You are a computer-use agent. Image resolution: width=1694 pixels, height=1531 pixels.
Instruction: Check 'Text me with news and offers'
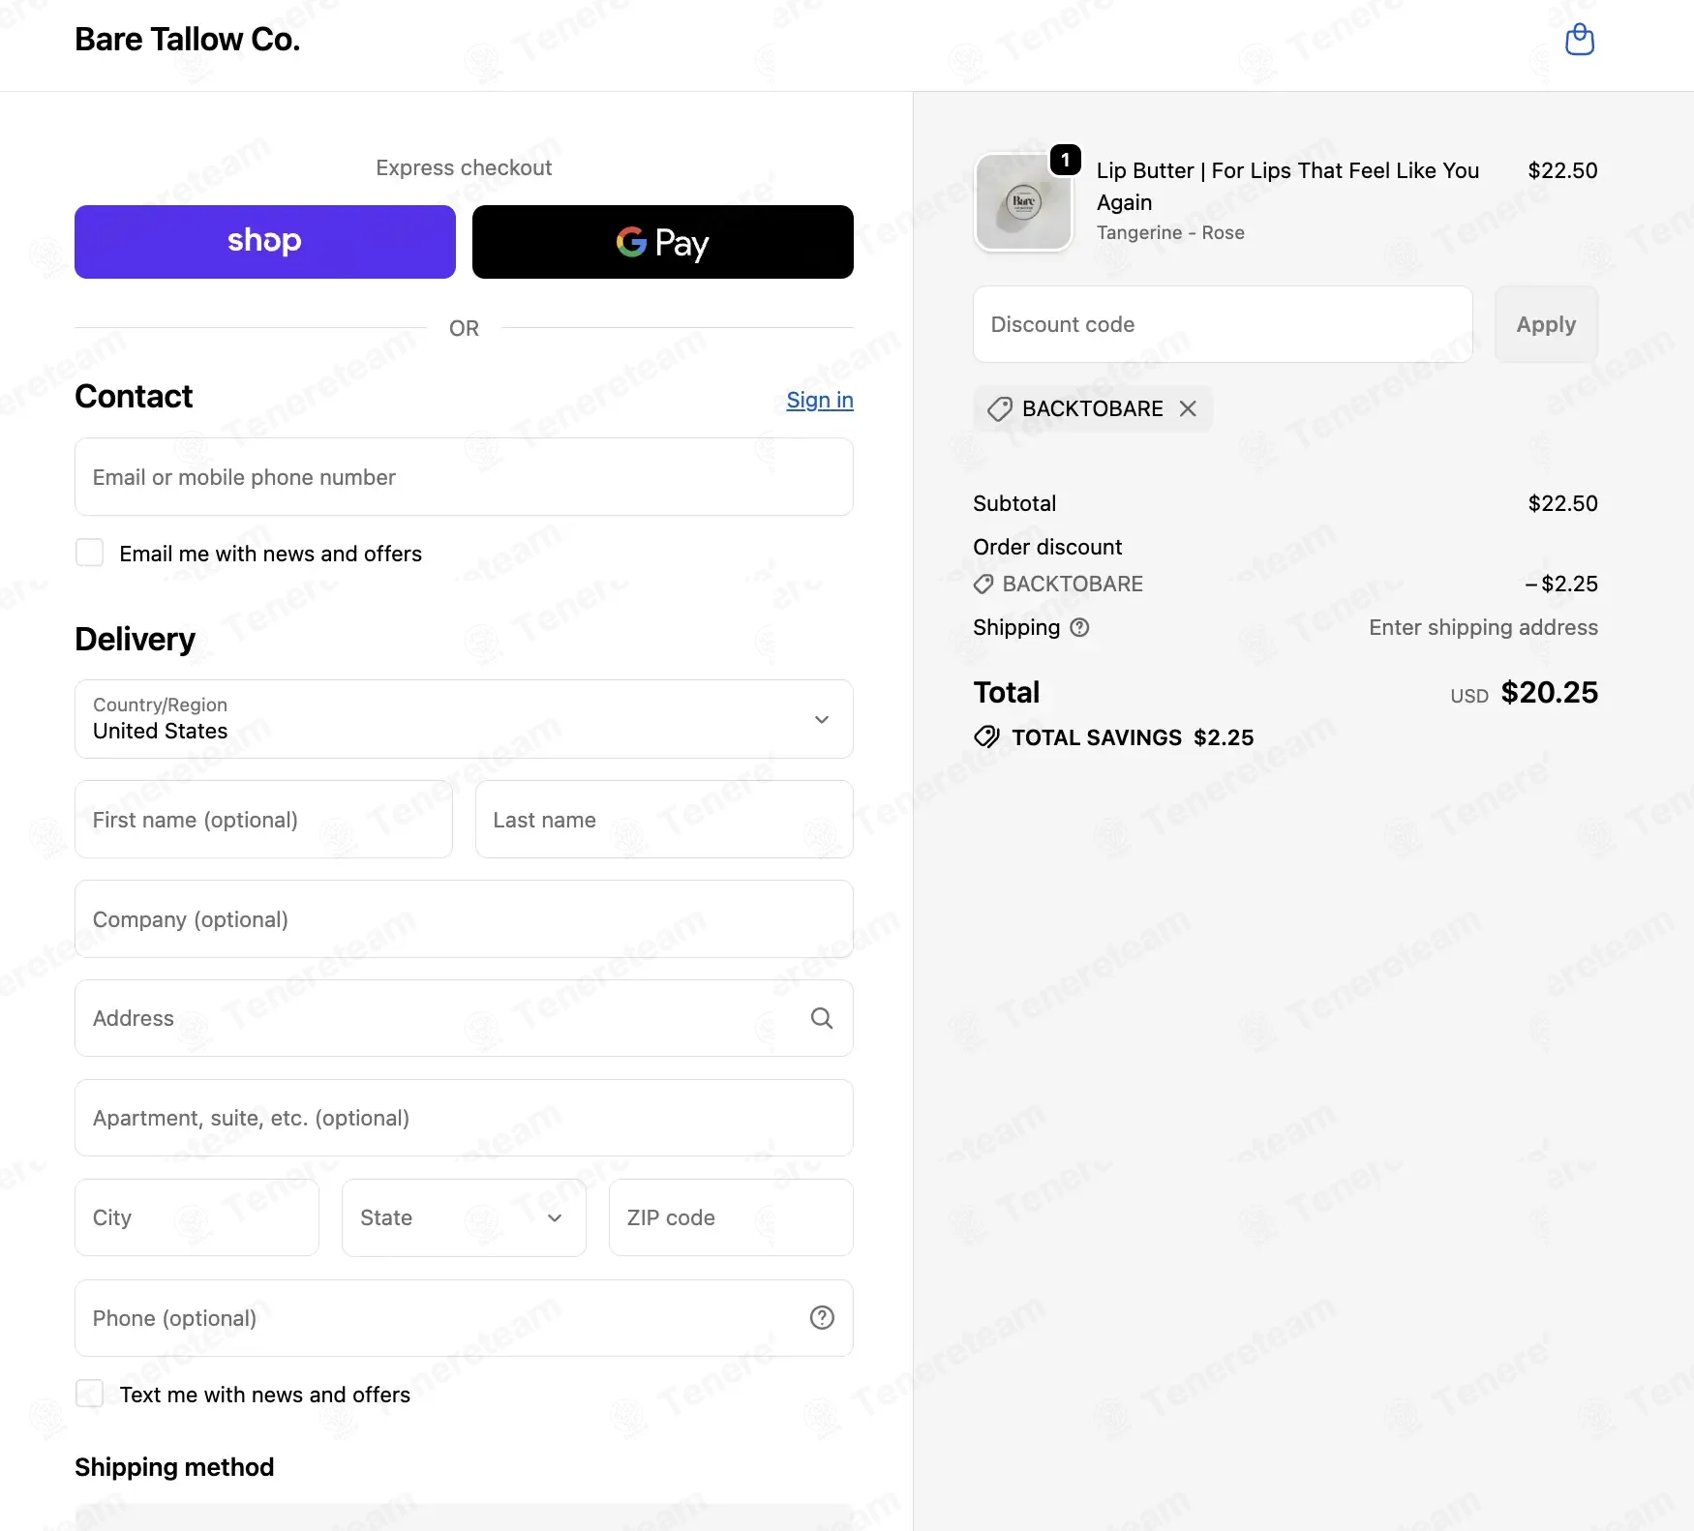(x=90, y=1394)
